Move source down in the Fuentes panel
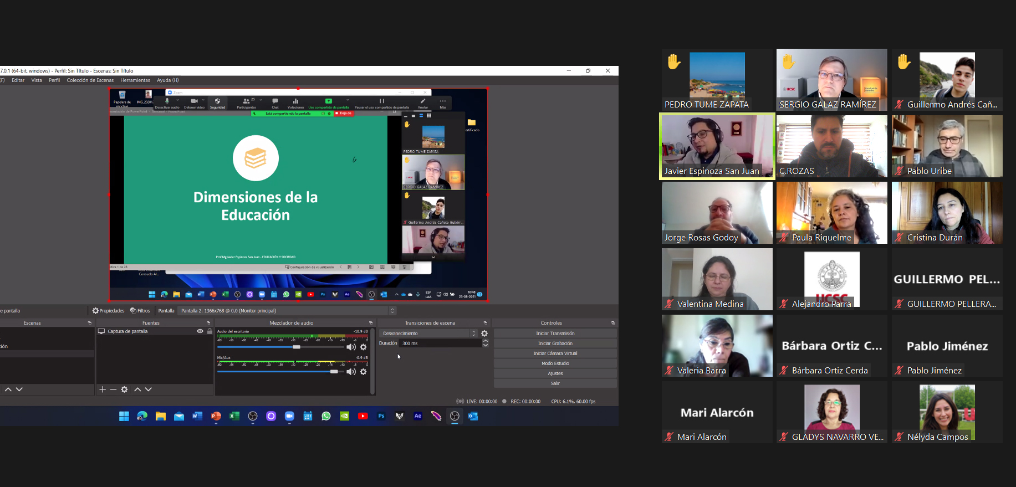 pos(149,389)
